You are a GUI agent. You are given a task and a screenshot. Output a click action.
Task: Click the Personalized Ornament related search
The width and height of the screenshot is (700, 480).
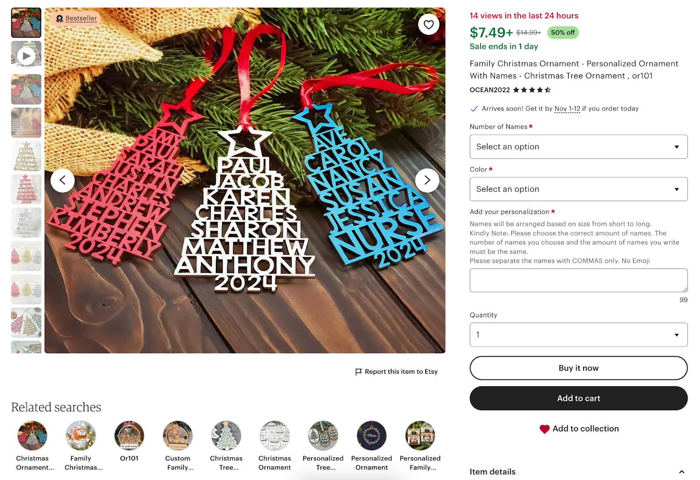point(371,435)
